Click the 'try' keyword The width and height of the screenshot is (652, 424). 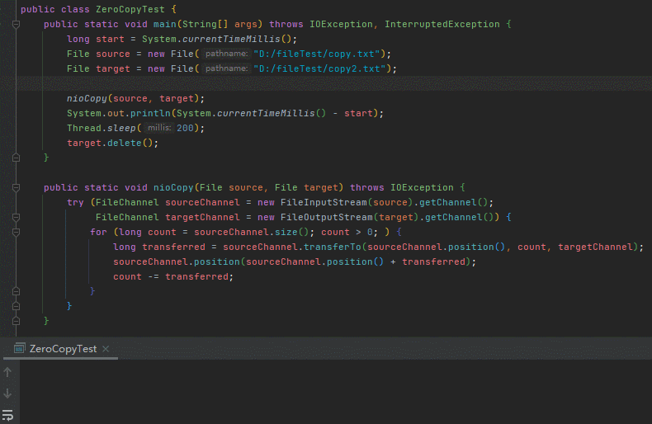75,202
